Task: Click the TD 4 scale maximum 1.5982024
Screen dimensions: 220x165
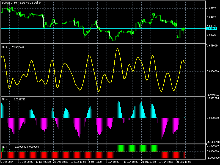Action: [x=213, y=98]
